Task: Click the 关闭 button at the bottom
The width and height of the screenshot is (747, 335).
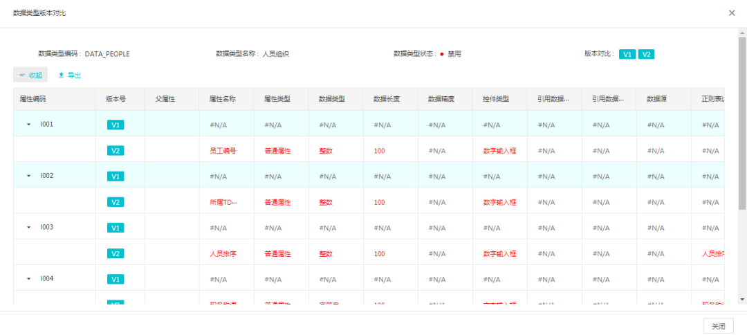Action: 718,326
